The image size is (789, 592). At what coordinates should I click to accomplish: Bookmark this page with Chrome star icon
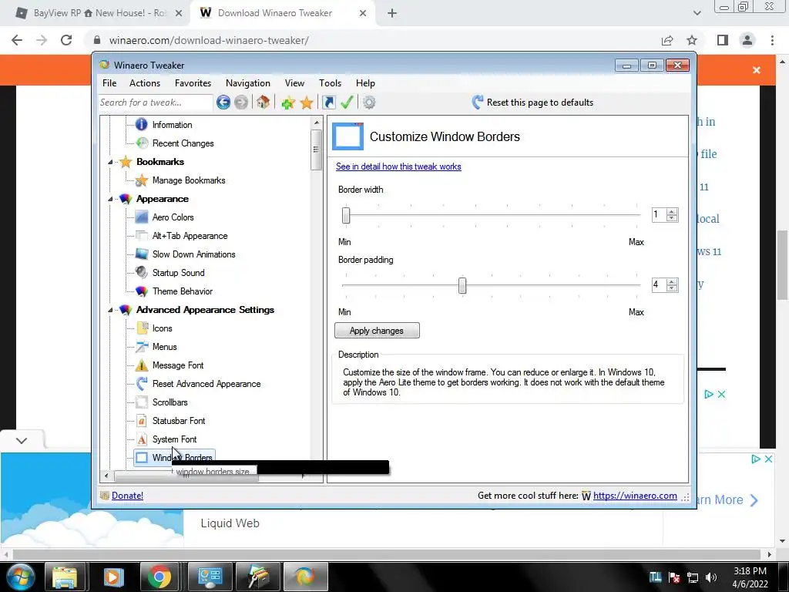(x=692, y=40)
